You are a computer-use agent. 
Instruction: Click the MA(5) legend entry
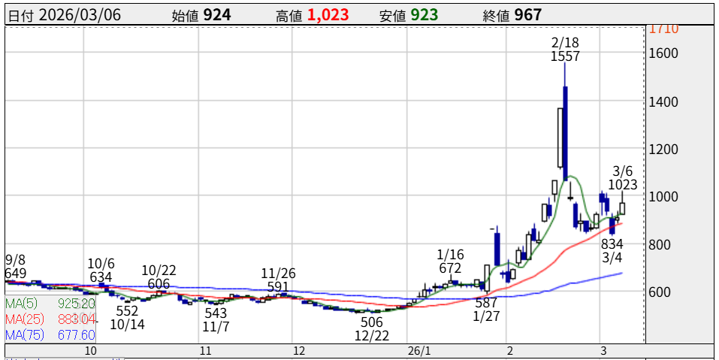click(50, 304)
